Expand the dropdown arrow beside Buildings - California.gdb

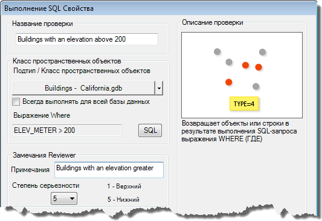point(159,88)
